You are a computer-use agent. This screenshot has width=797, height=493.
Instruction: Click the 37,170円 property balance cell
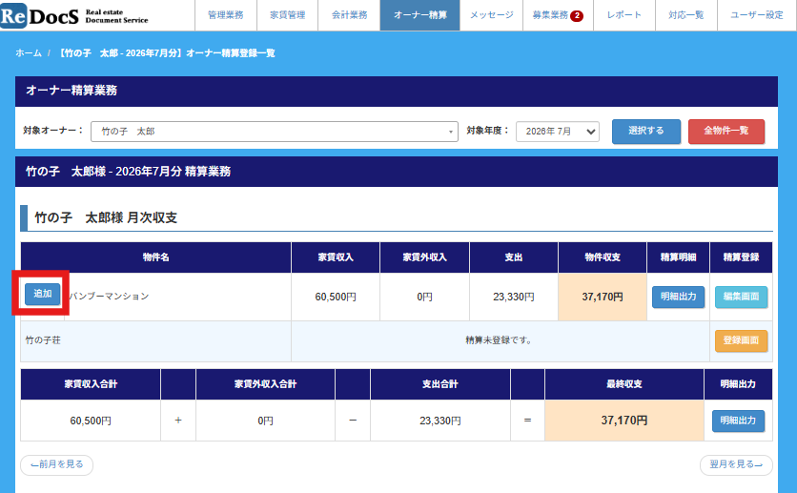pos(603,297)
